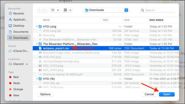Eject the Discord volume
This screenshot has width=185, height=104.
point(27,64)
